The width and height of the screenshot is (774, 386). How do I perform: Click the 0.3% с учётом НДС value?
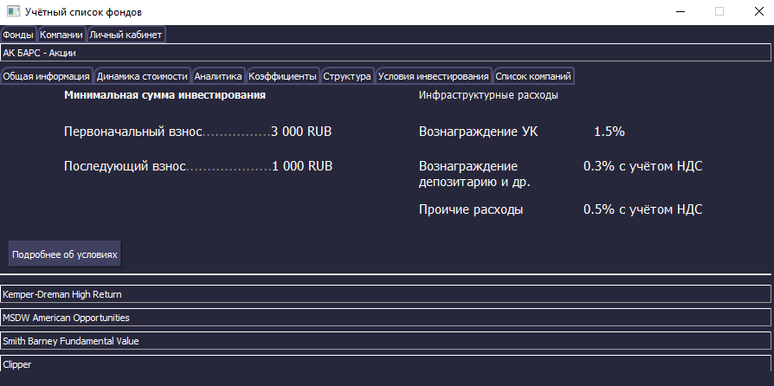(643, 166)
